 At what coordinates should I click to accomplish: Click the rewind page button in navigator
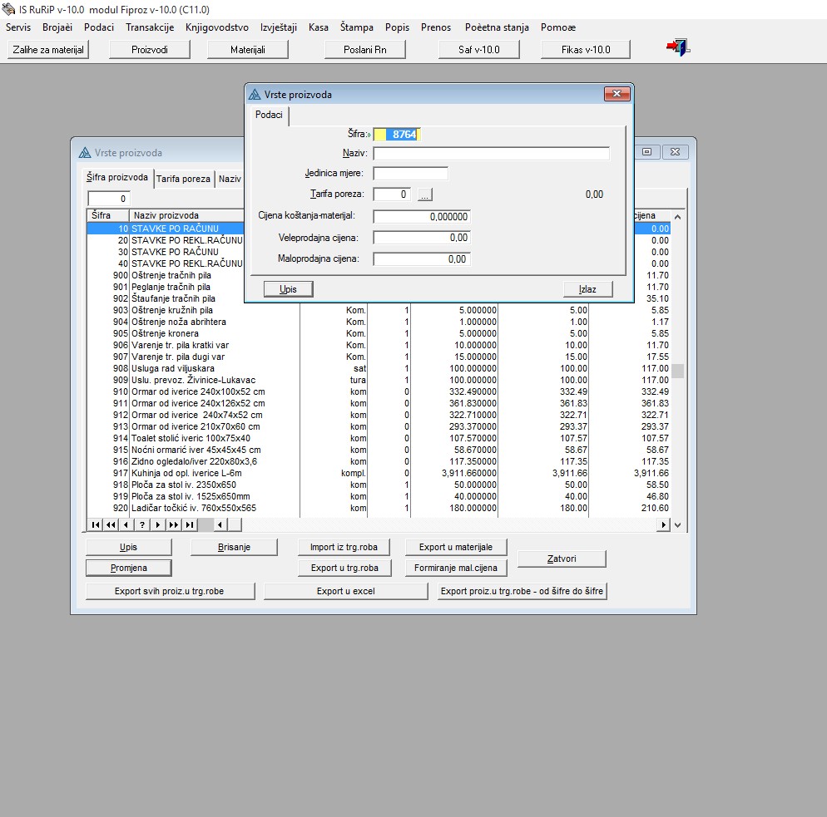pyautogui.click(x=111, y=524)
